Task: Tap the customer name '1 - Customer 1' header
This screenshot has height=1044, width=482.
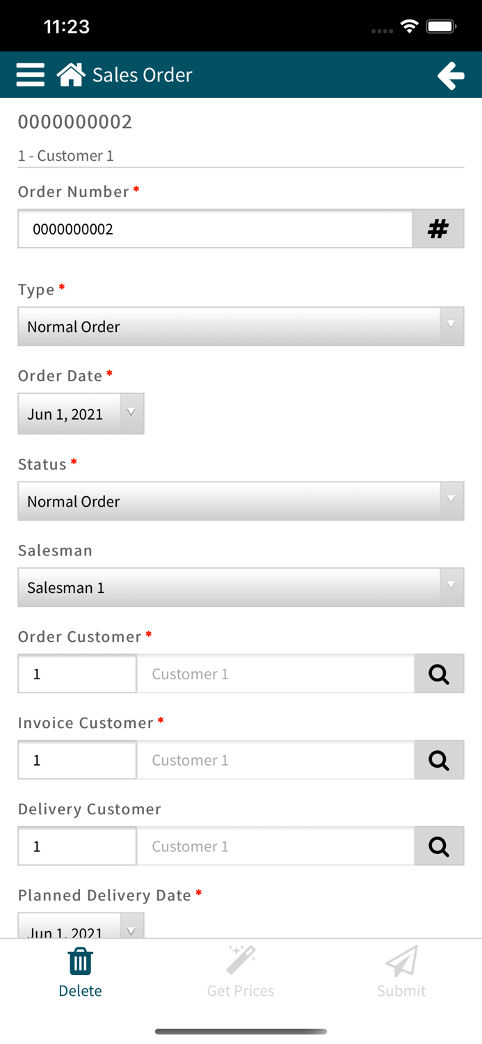Action: tap(66, 155)
